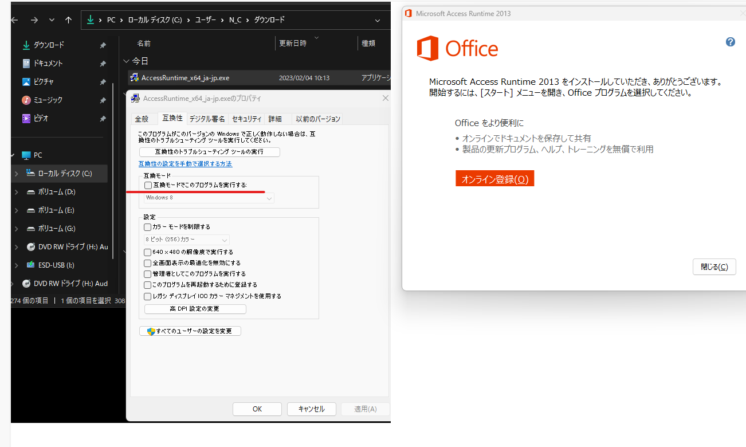Switch to the 互換性 tab
The height and width of the screenshot is (447, 746).
(172, 118)
